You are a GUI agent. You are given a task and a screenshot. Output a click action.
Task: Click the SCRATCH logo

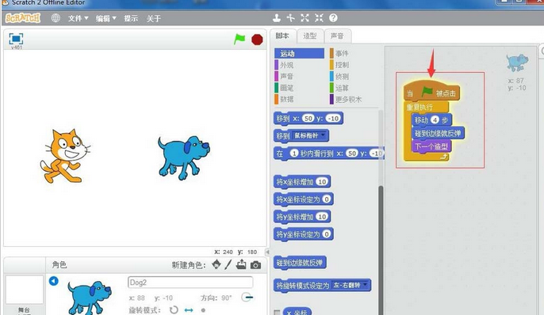23,18
